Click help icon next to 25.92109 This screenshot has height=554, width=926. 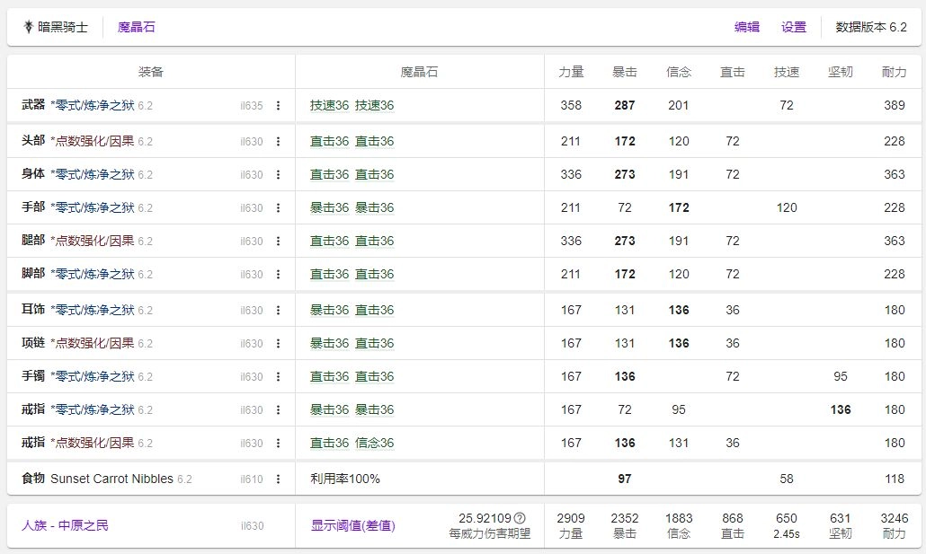coord(520,518)
